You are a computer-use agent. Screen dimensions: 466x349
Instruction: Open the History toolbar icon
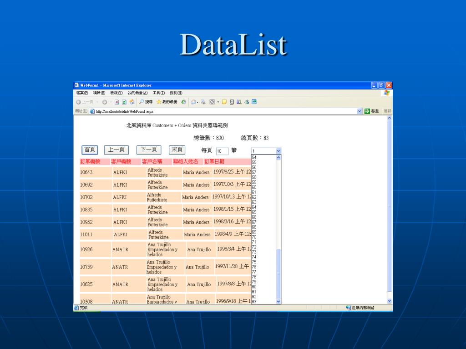pos(184,102)
